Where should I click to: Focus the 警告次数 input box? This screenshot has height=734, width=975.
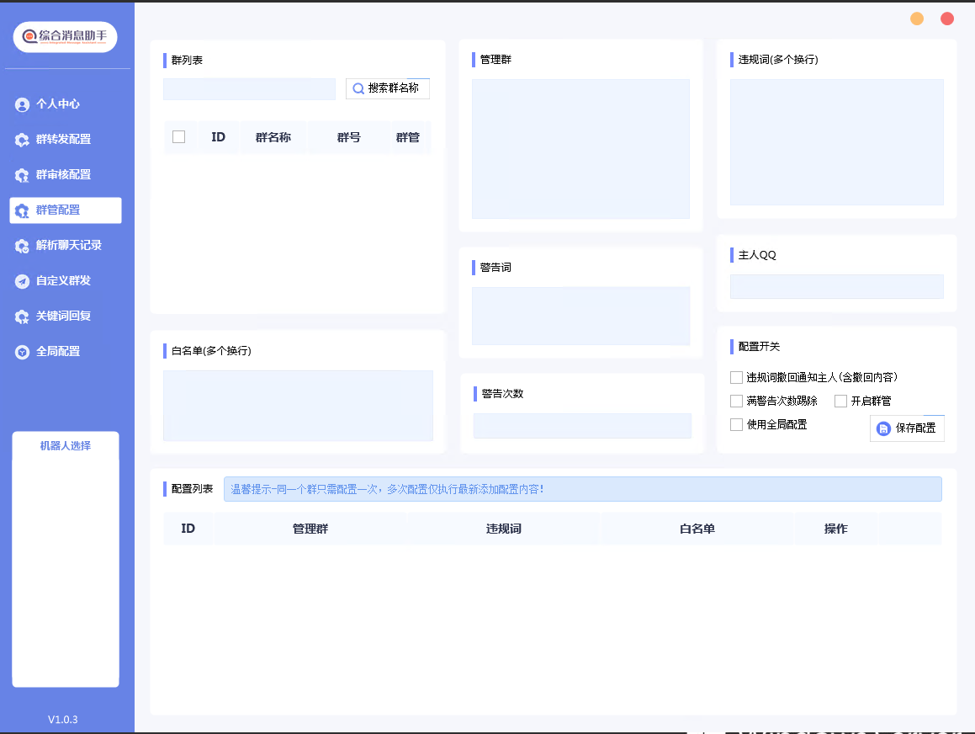[582, 426]
